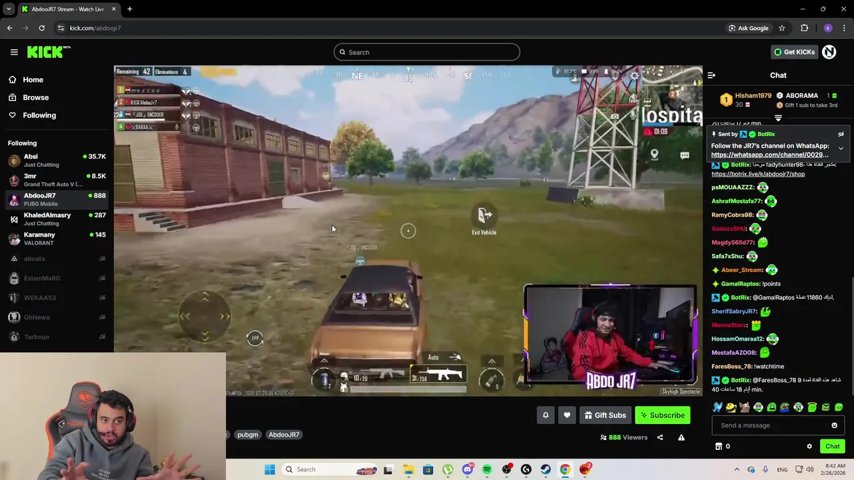Report the stream with warning icon
Image resolution: width=854 pixels, height=480 pixels.
tap(681, 437)
